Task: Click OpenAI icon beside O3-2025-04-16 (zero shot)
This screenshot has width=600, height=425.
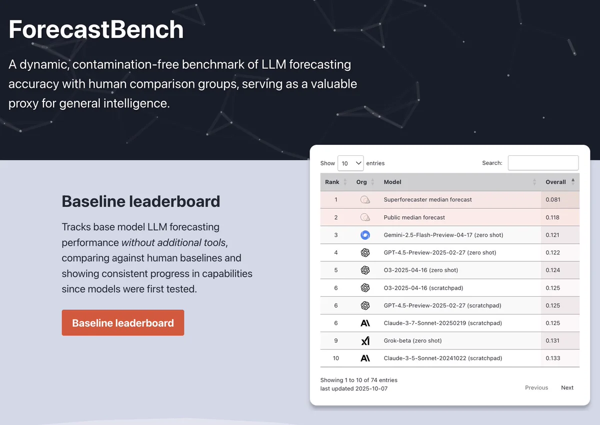Action: [x=365, y=270]
